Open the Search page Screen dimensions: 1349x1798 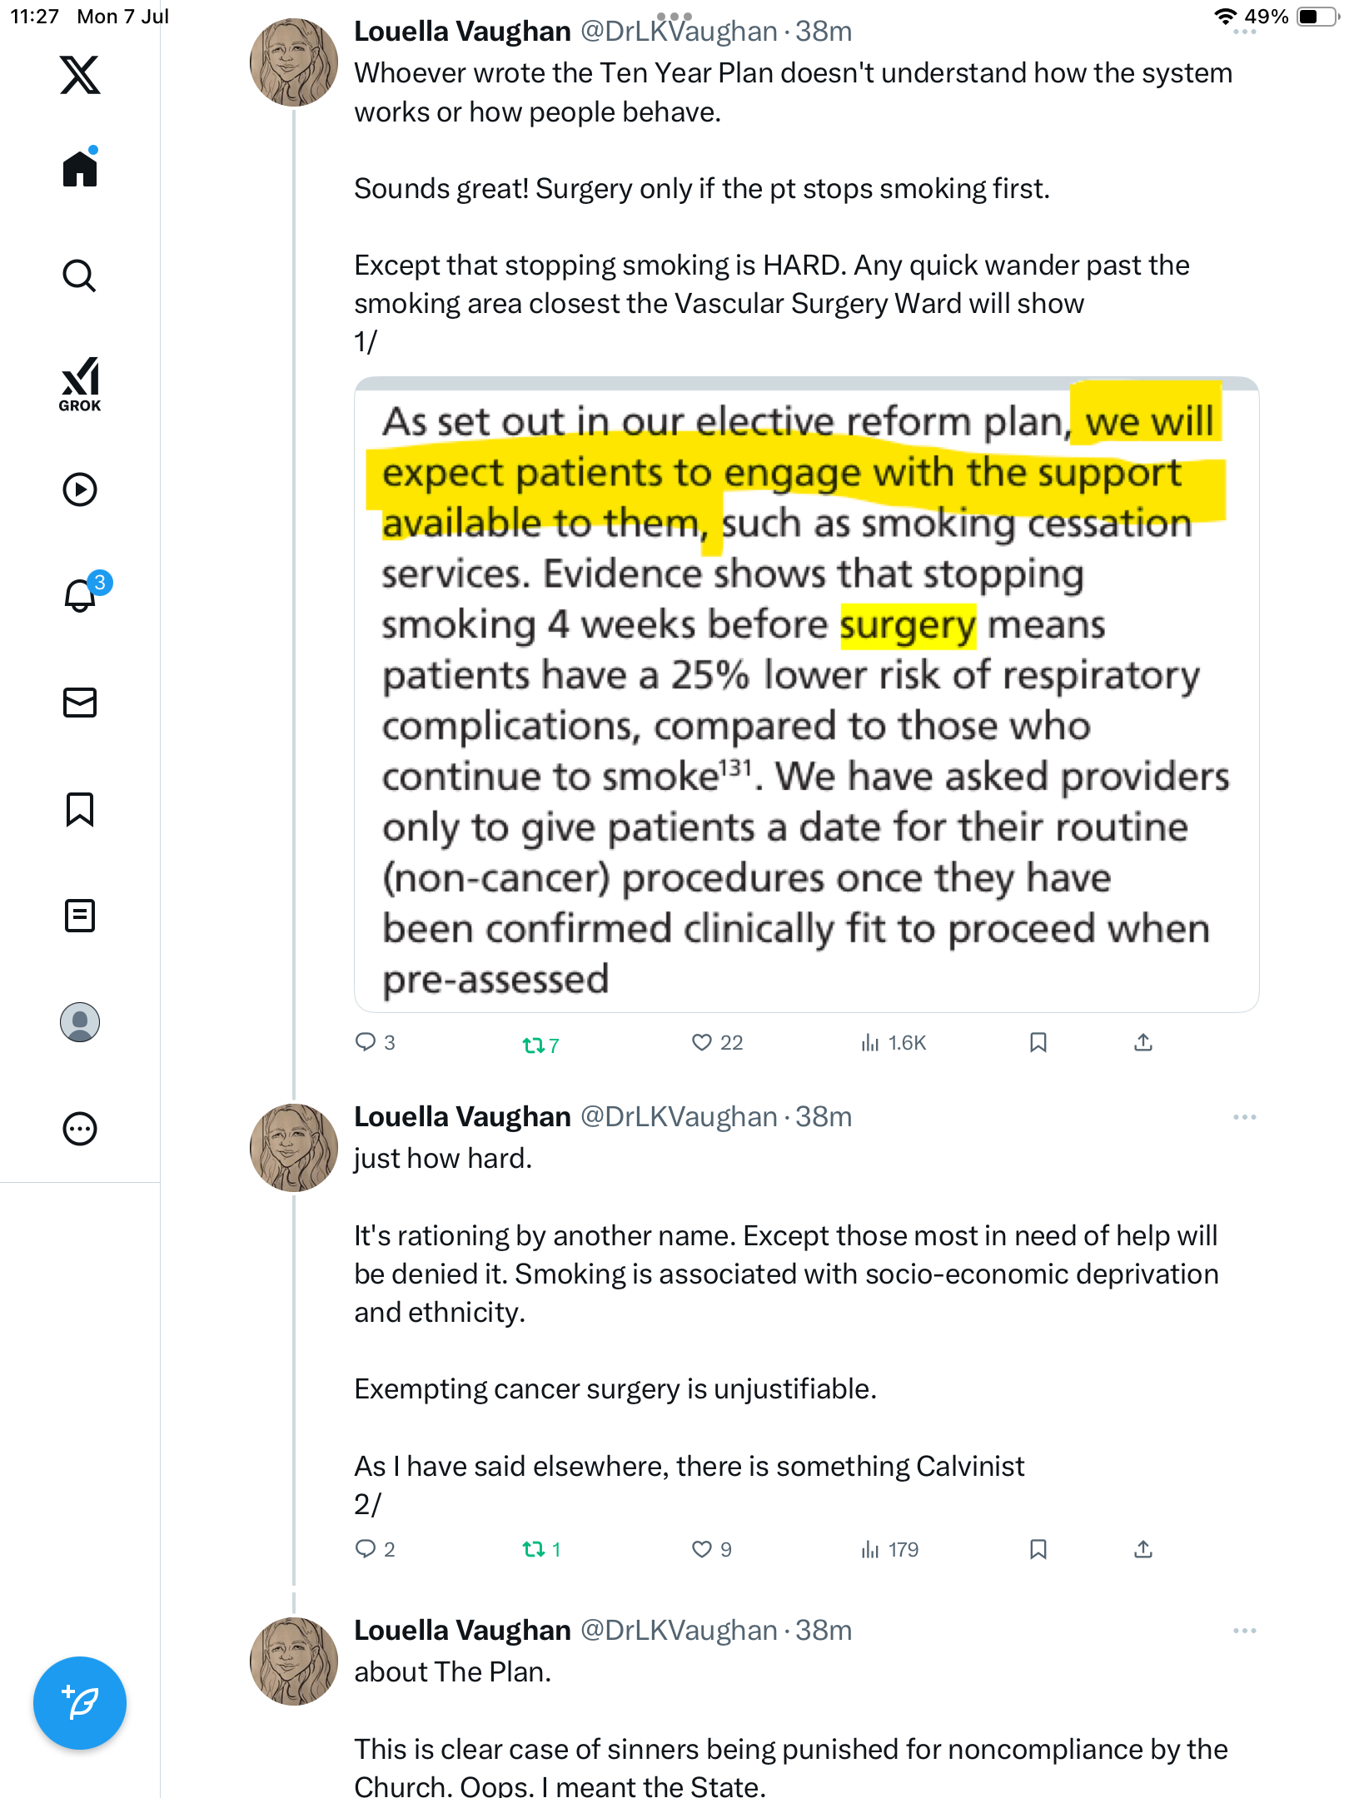coord(80,276)
